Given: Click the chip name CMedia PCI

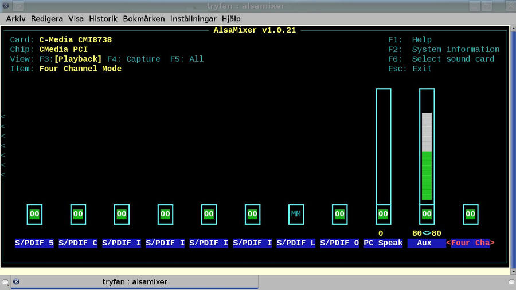Looking at the screenshot, I should click(x=64, y=50).
